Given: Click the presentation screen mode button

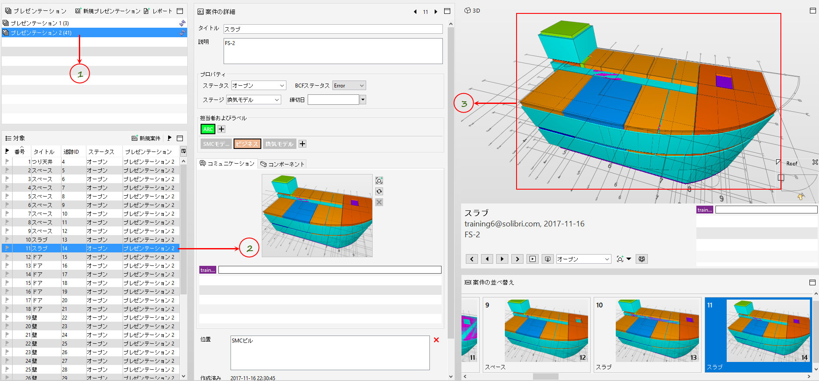Looking at the screenshot, I should pyautogui.click(x=548, y=259).
